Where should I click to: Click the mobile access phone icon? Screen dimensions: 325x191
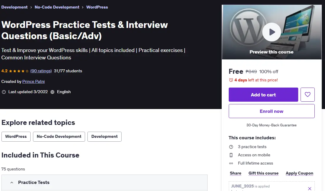(x=231, y=155)
